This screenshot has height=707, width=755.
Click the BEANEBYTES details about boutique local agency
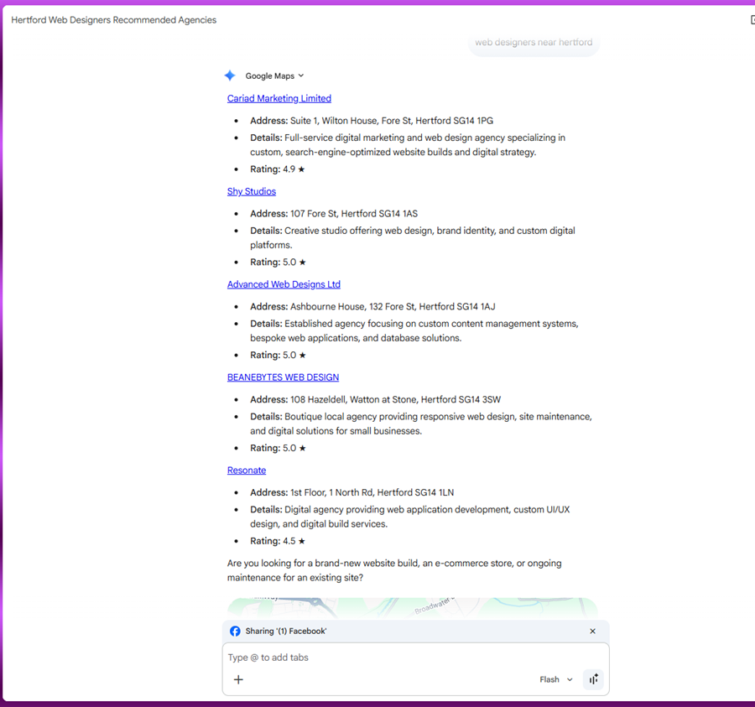point(421,423)
